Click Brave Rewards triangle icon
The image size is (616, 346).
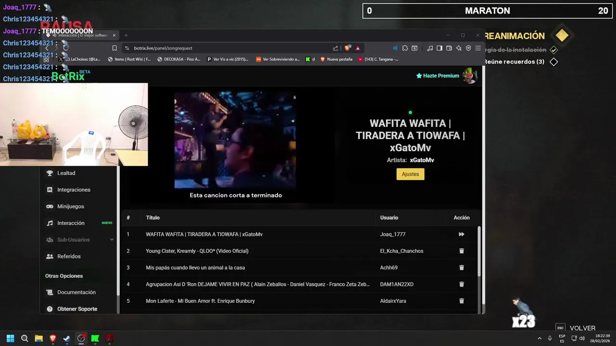pos(358,48)
